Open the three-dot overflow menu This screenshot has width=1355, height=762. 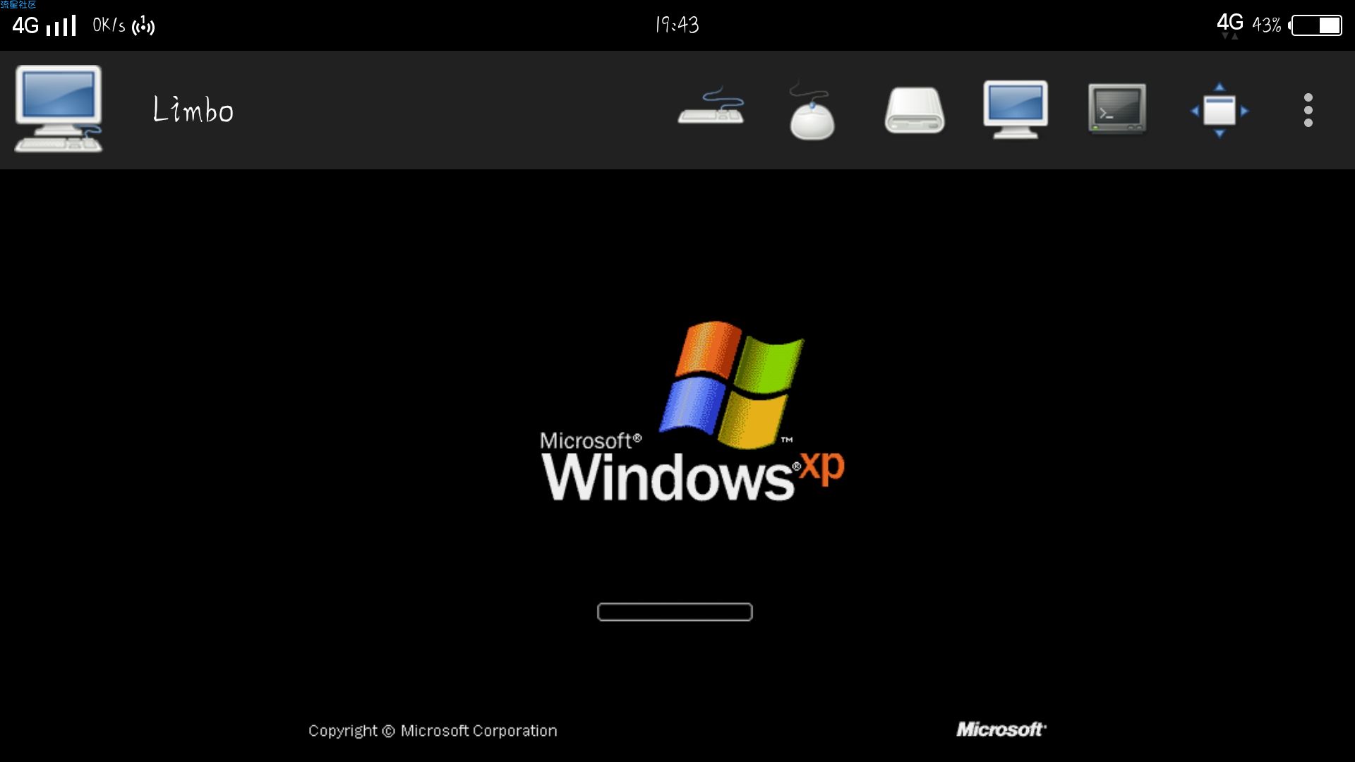click(x=1308, y=110)
